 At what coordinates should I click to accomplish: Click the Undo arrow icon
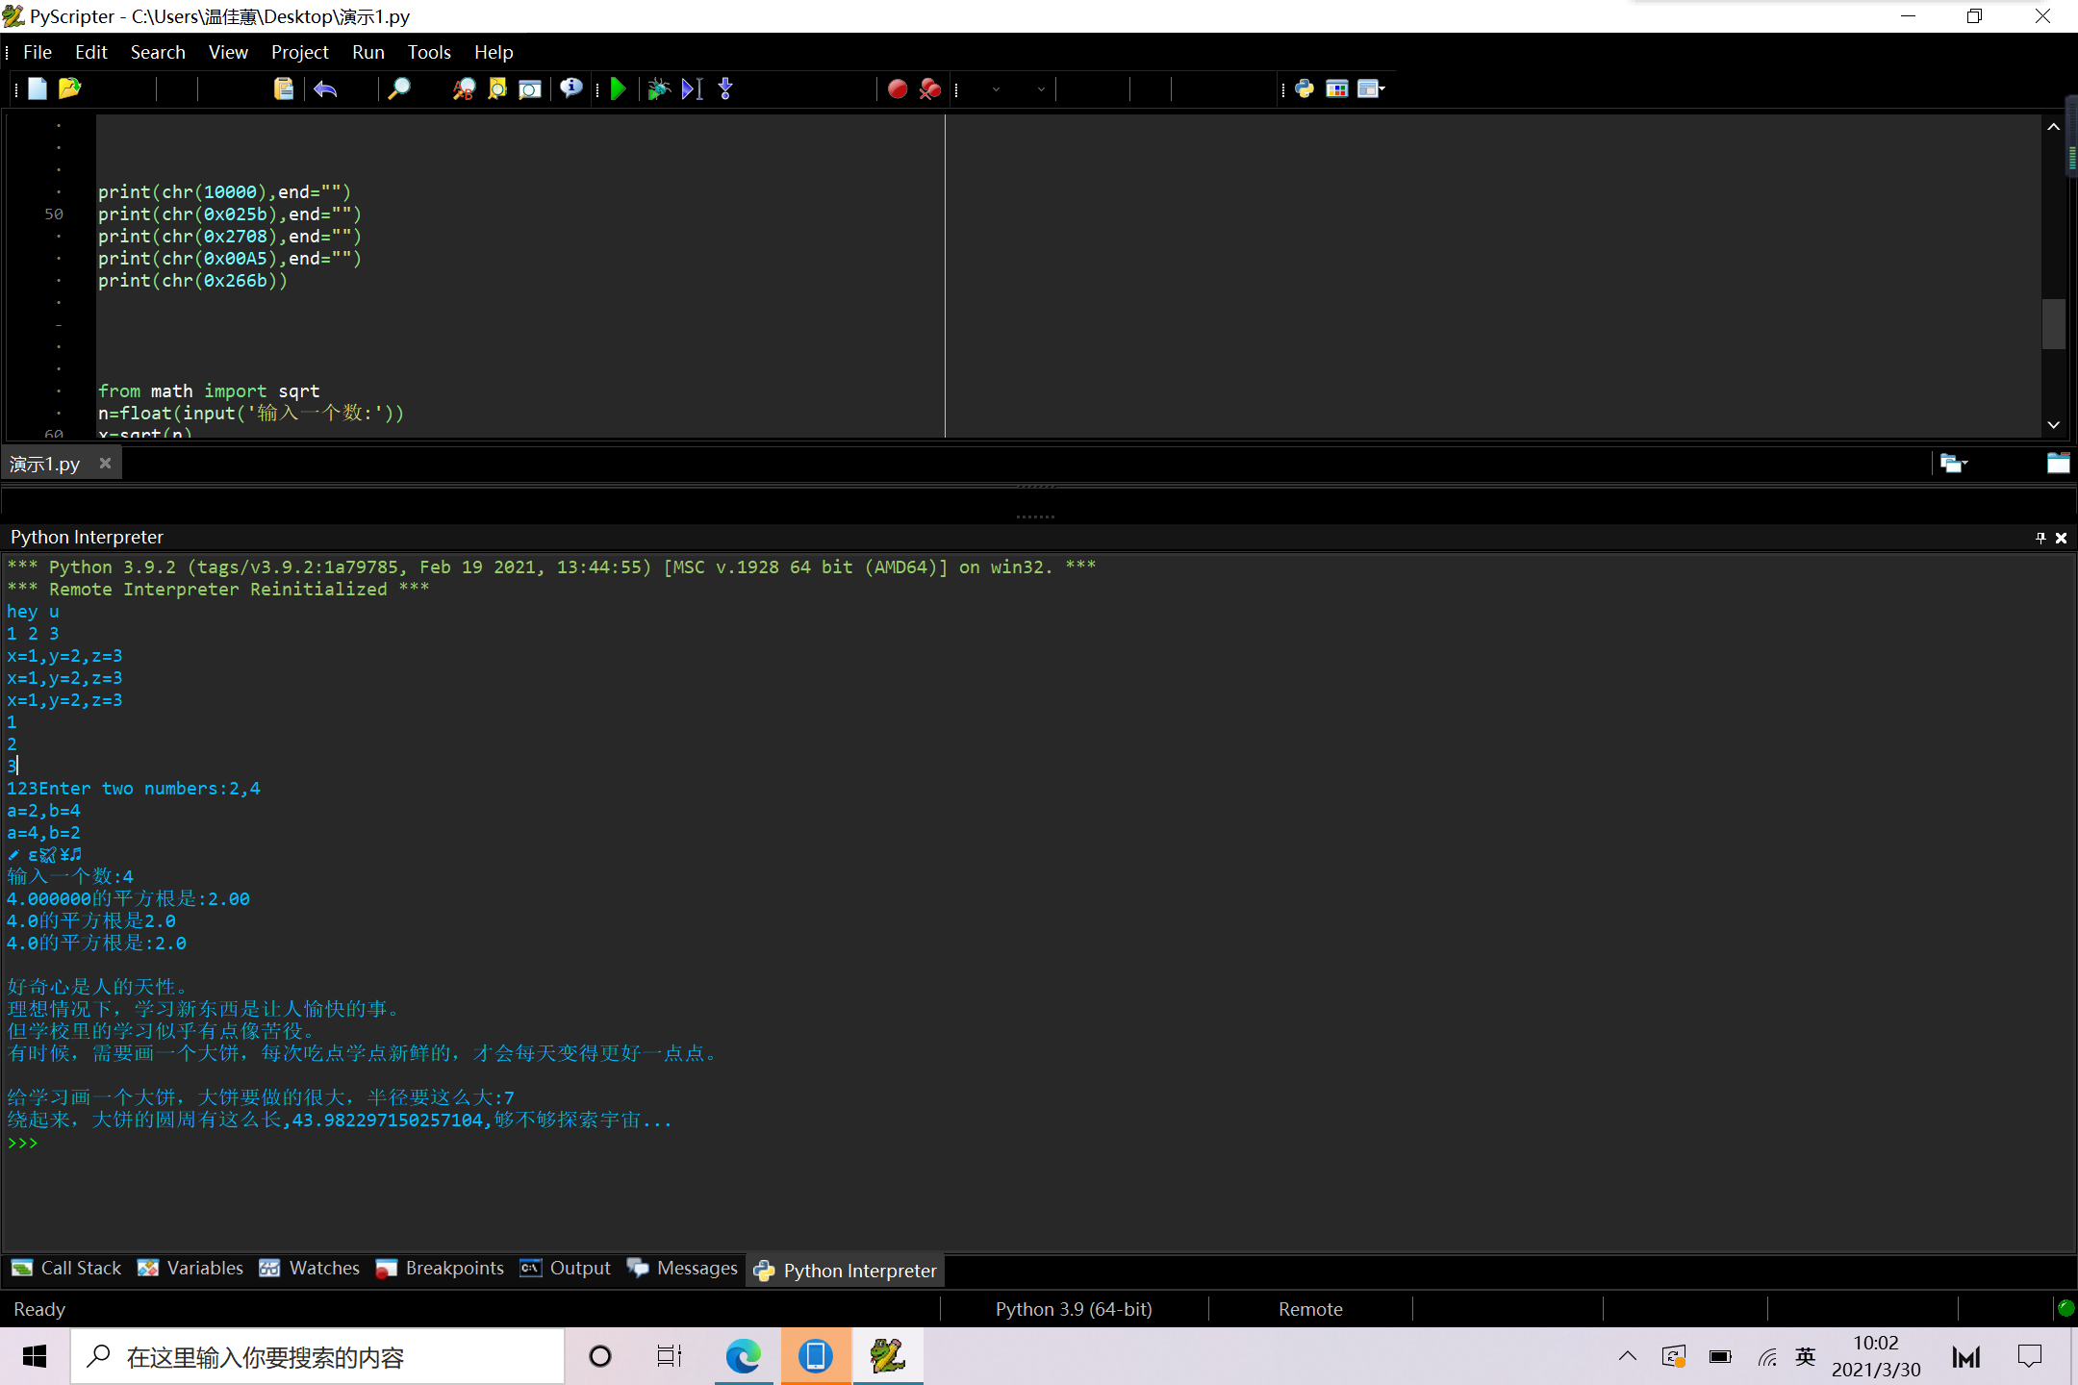pos(325,89)
